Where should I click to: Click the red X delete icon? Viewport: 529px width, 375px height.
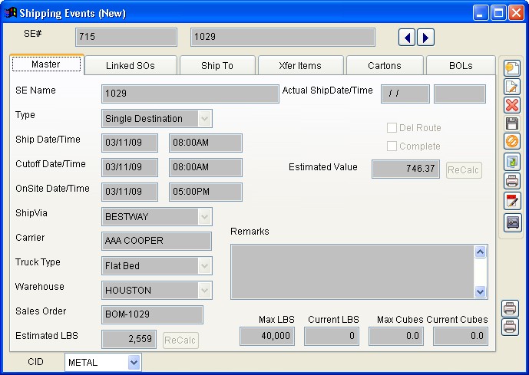tap(512, 105)
